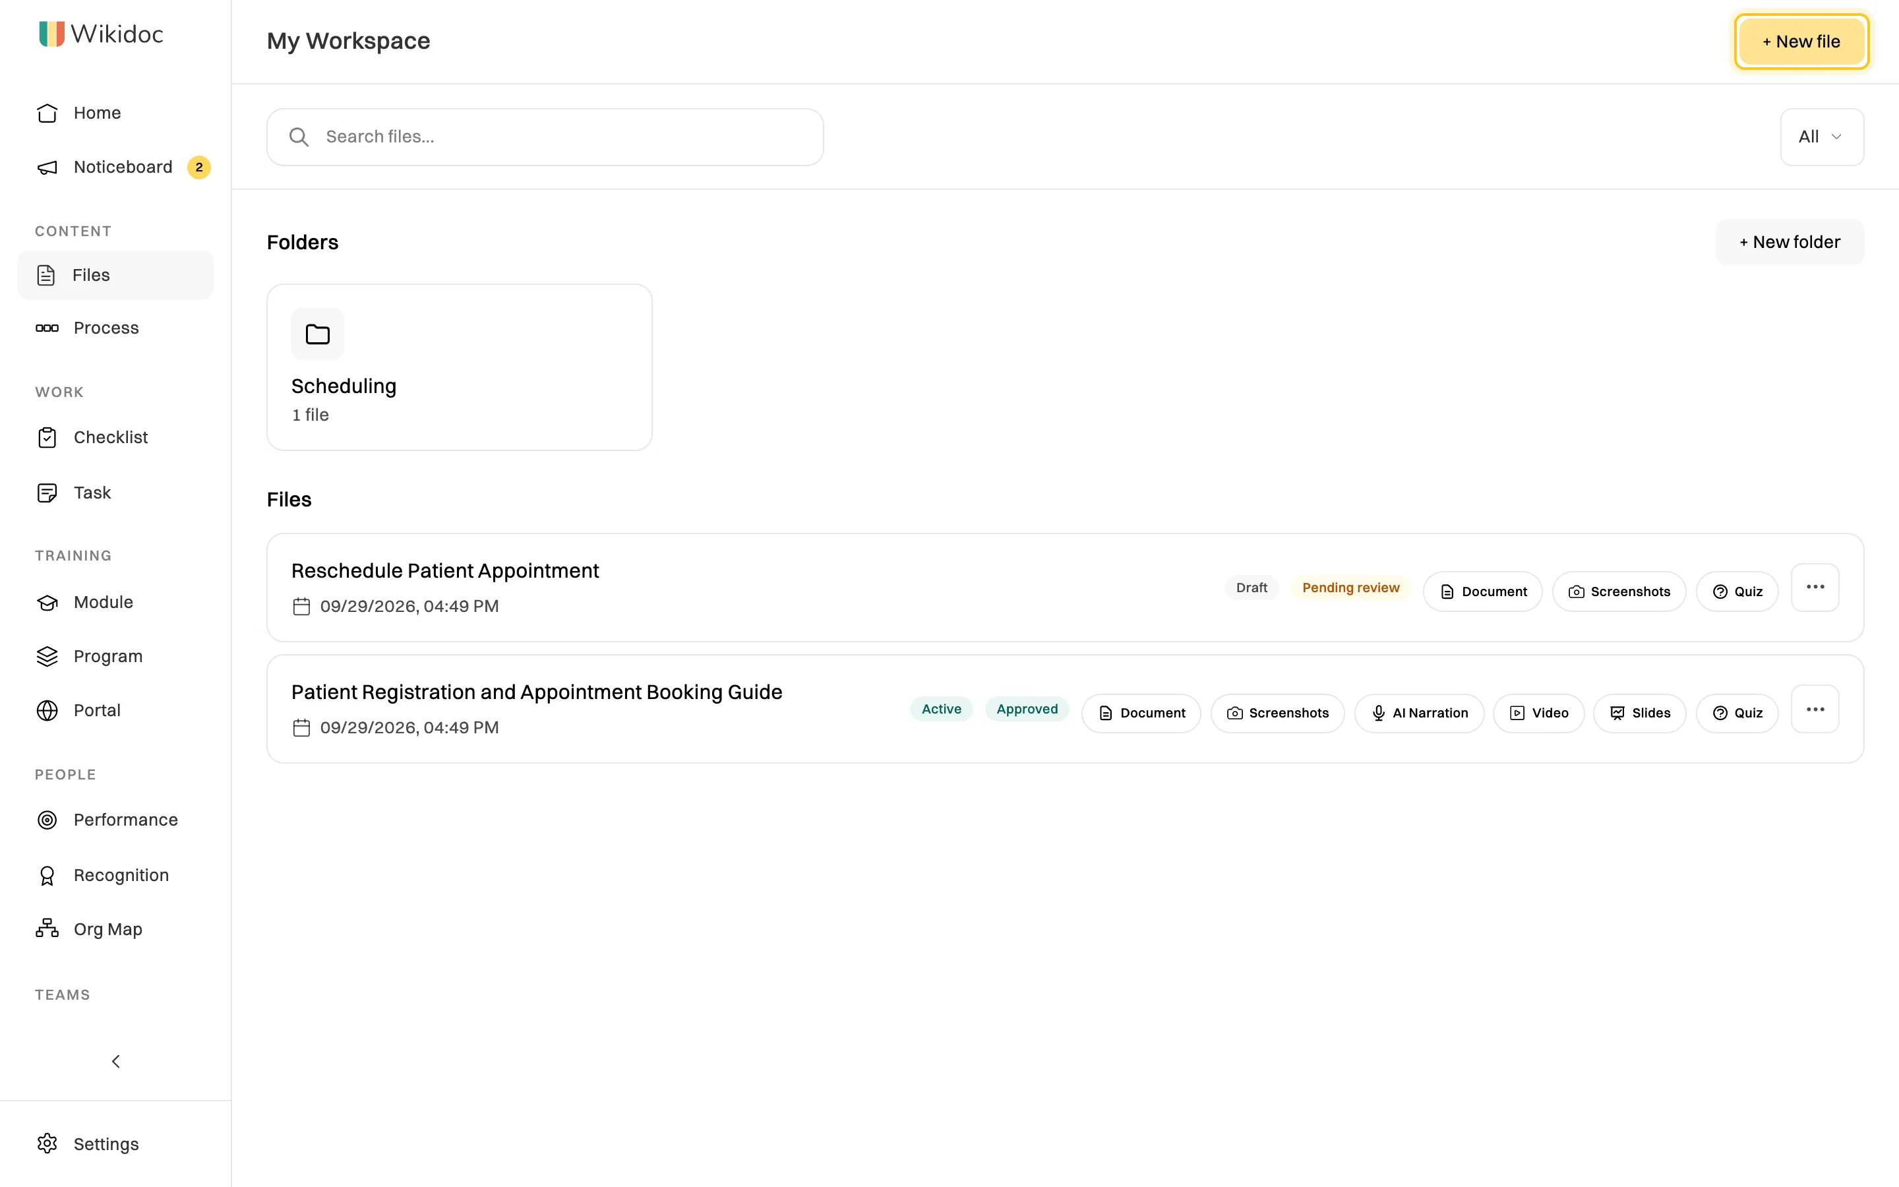Open Portal globe icon
This screenshot has height=1187, width=1899.
[x=47, y=710]
